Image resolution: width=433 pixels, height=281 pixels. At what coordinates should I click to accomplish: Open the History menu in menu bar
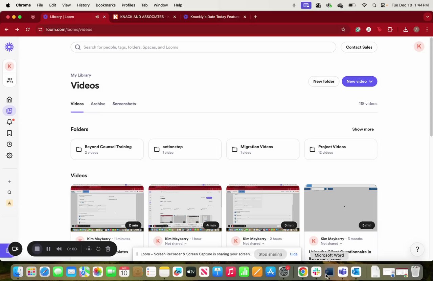pyautogui.click(x=83, y=5)
